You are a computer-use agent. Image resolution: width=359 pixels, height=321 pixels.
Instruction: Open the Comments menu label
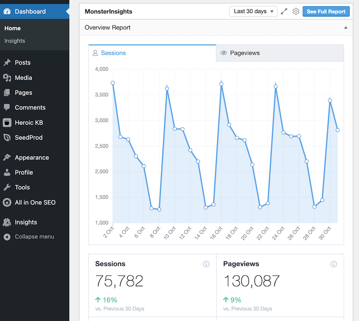coord(30,107)
